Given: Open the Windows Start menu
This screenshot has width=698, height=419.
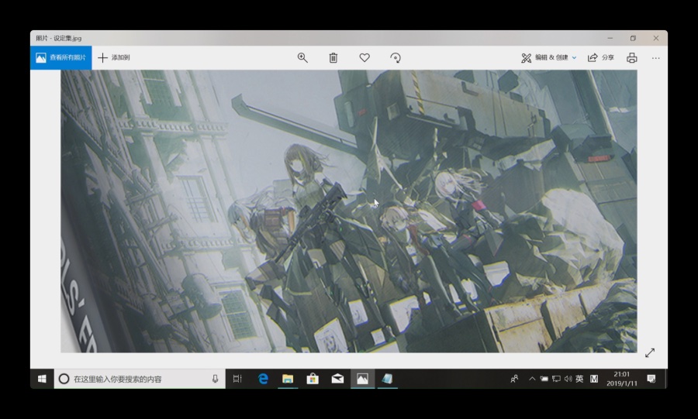Looking at the screenshot, I should click(x=42, y=379).
